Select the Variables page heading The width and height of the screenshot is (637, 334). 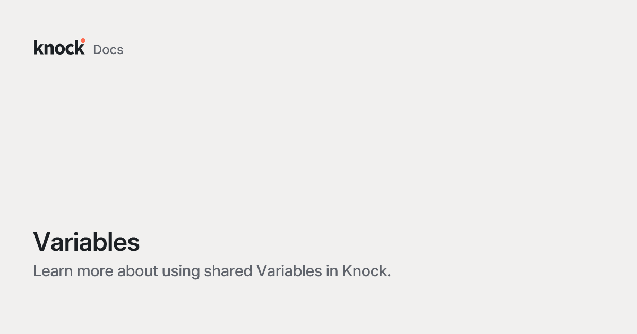point(87,242)
